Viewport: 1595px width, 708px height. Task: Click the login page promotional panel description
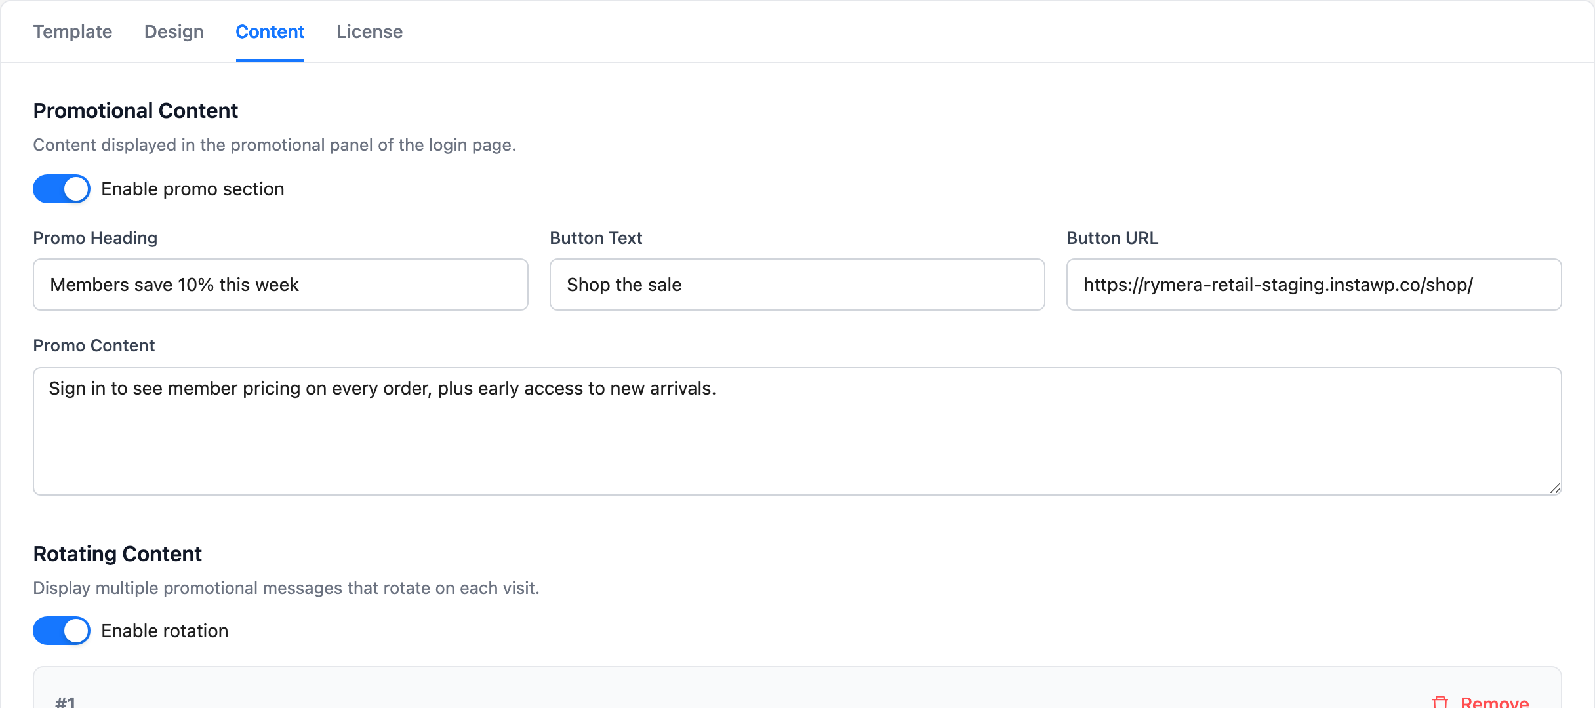[x=275, y=145]
